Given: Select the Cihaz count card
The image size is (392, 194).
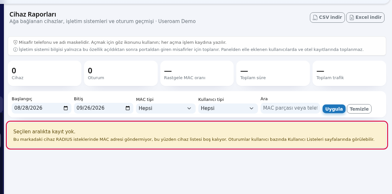Looking at the screenshot, I should [x=44, y=73].
